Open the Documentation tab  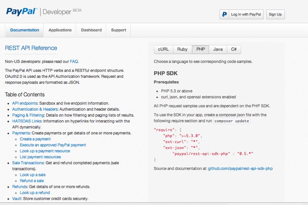pos(25,30)
